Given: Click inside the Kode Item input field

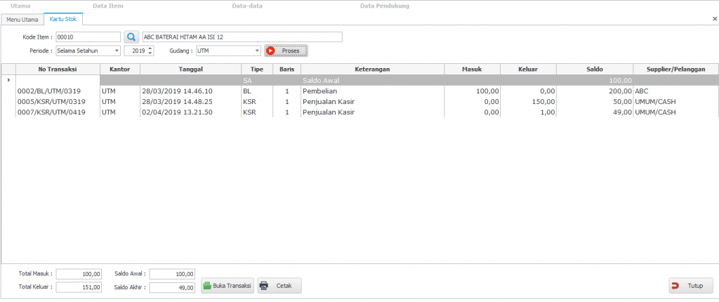Looking at the screenshot, I should click(88, 37).
